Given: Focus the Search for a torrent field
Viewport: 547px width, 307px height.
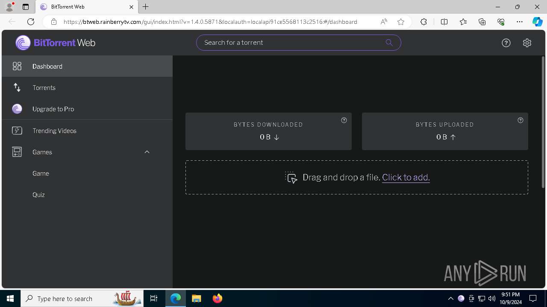Looking at the screenshot, I should (299, 43).
